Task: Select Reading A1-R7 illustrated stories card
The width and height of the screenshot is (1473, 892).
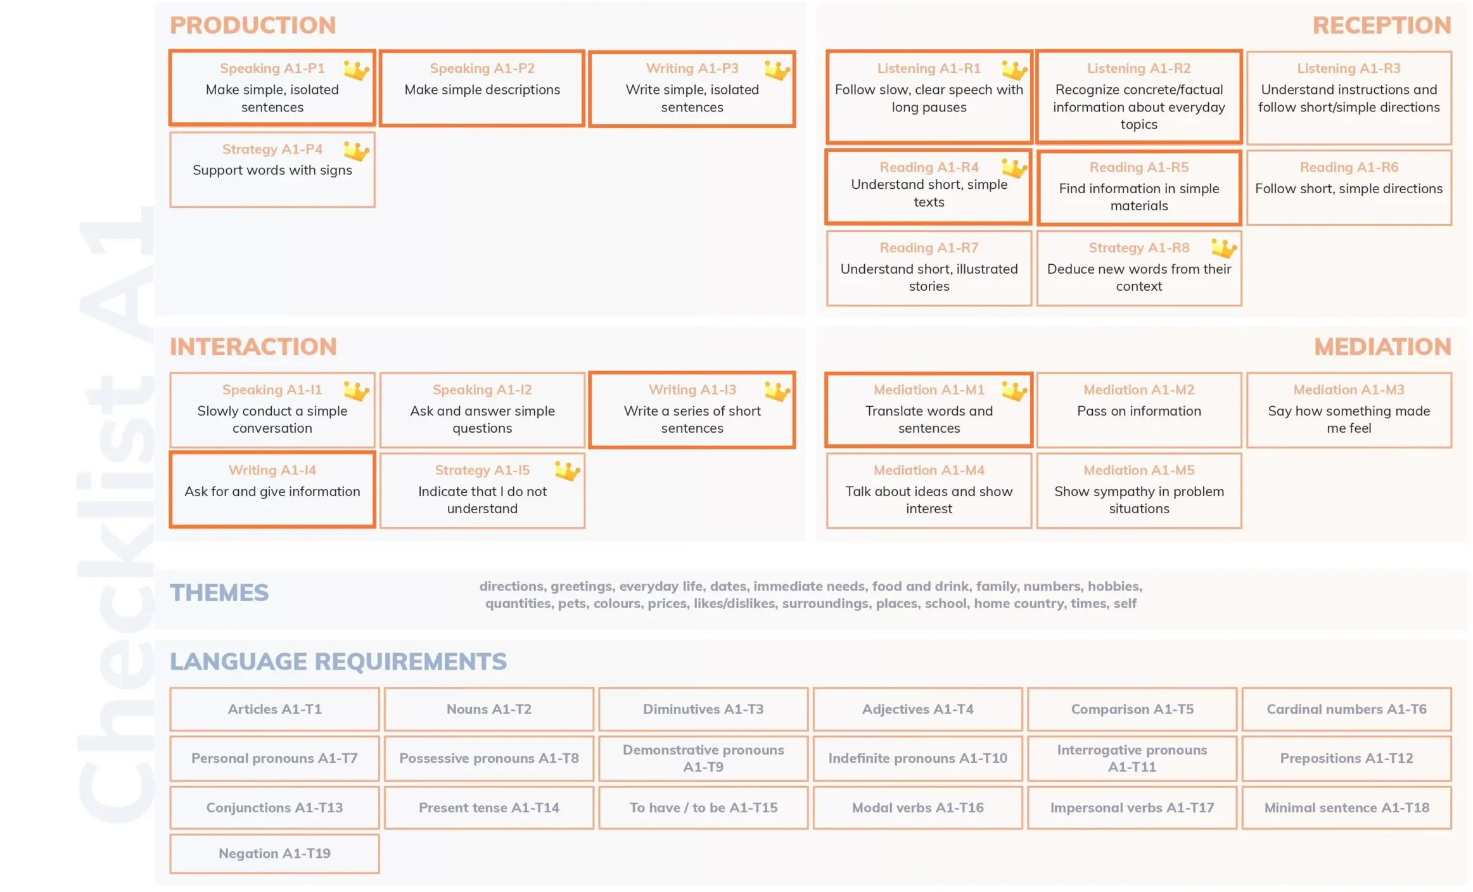Action: point(929,268)
